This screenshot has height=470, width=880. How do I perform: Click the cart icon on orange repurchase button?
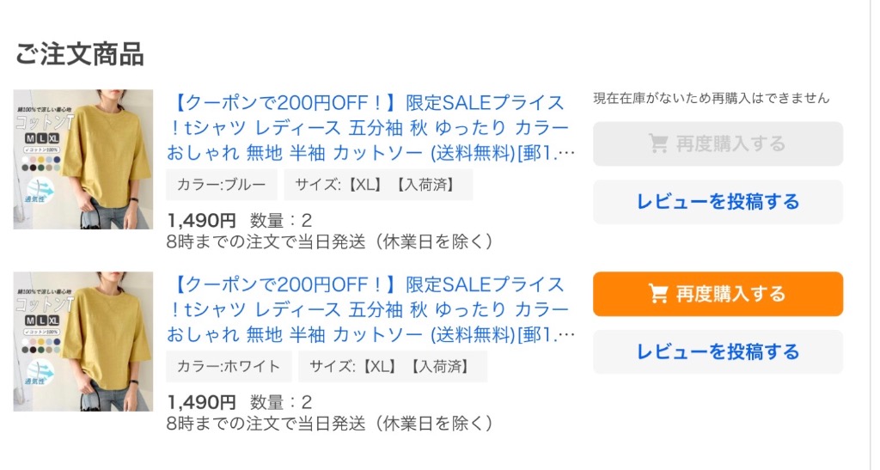coord(658,294)
